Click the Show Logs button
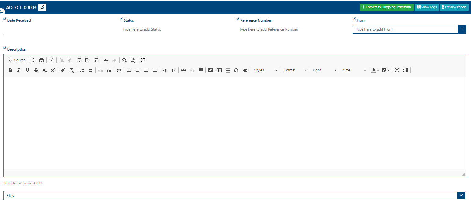The width and height of the screenshot is (471, 207). [x=426, y=7]
